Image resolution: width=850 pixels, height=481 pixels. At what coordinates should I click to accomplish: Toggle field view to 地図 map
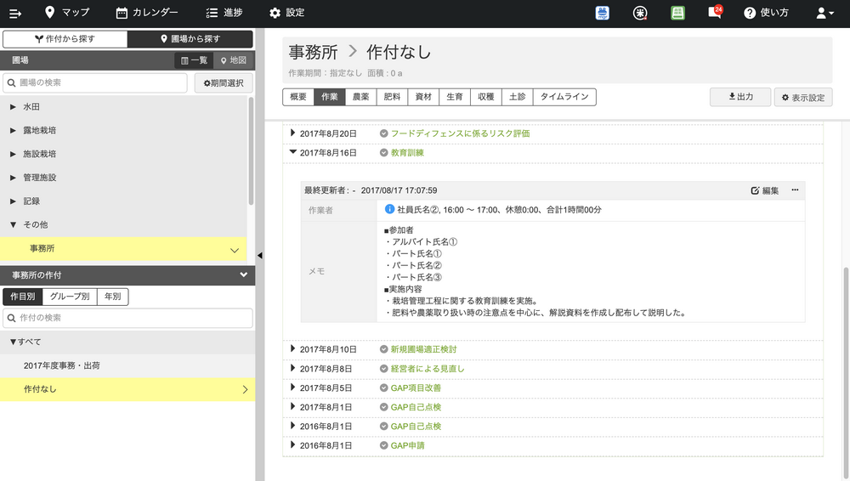click(x=233, y=60)
